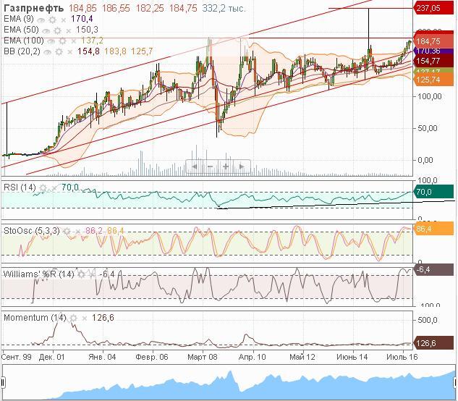Open settings gear for StoOsc (5,3,3)
Viewport: 458px width, 401px height.
point(67,232)
